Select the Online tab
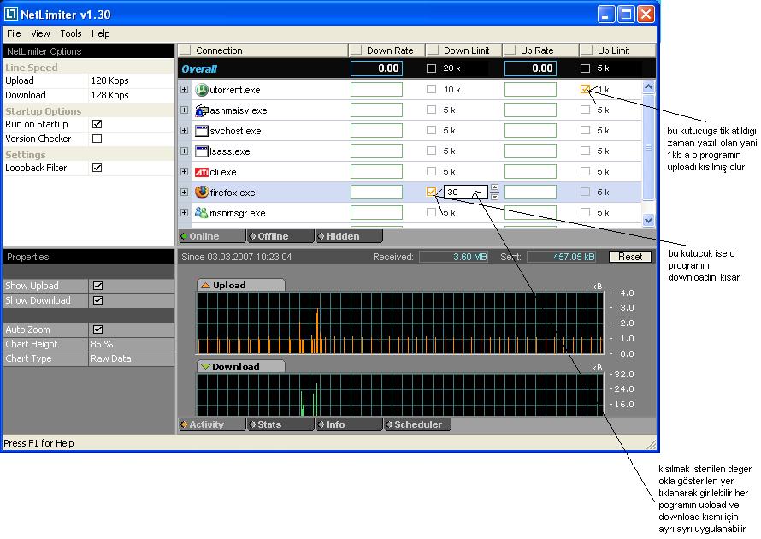This screenshot has width=761, height=539. pos(212,236)
